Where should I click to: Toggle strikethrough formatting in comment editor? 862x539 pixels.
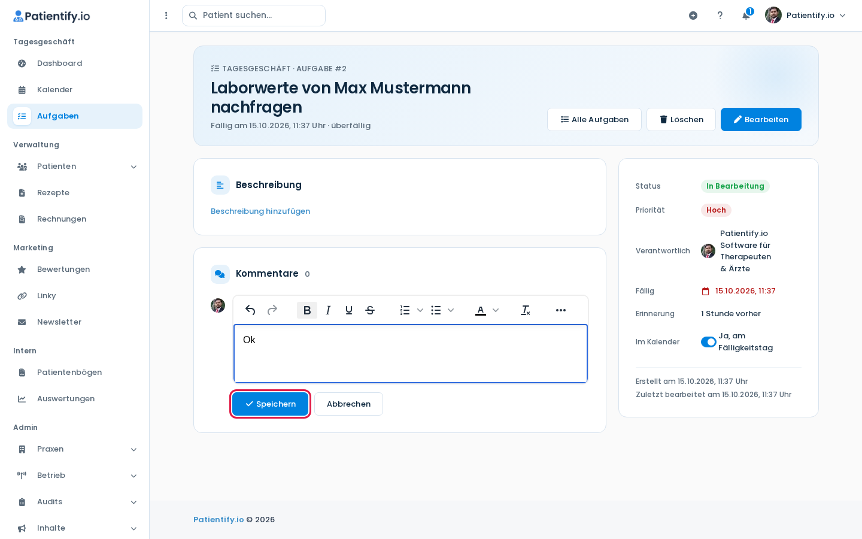(x=370, y=310)
